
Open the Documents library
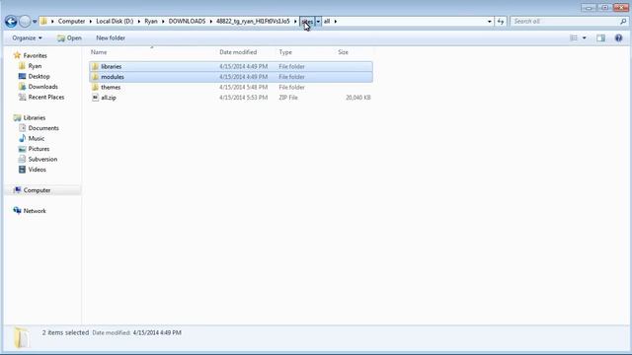pos(43,128)
